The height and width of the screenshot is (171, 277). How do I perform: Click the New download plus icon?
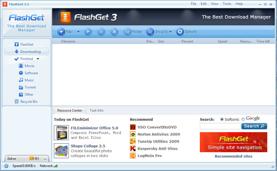[x=61, y=32]
